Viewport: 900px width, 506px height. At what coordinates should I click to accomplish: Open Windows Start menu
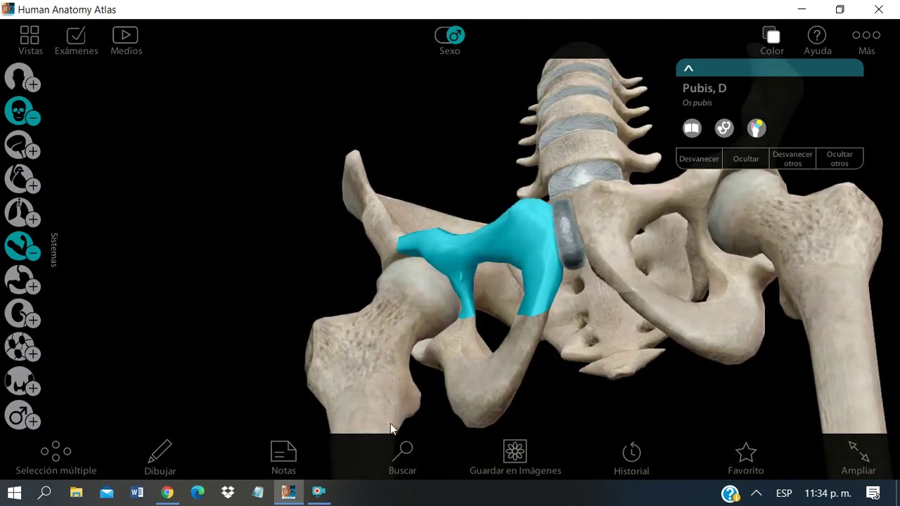point(14,493)
